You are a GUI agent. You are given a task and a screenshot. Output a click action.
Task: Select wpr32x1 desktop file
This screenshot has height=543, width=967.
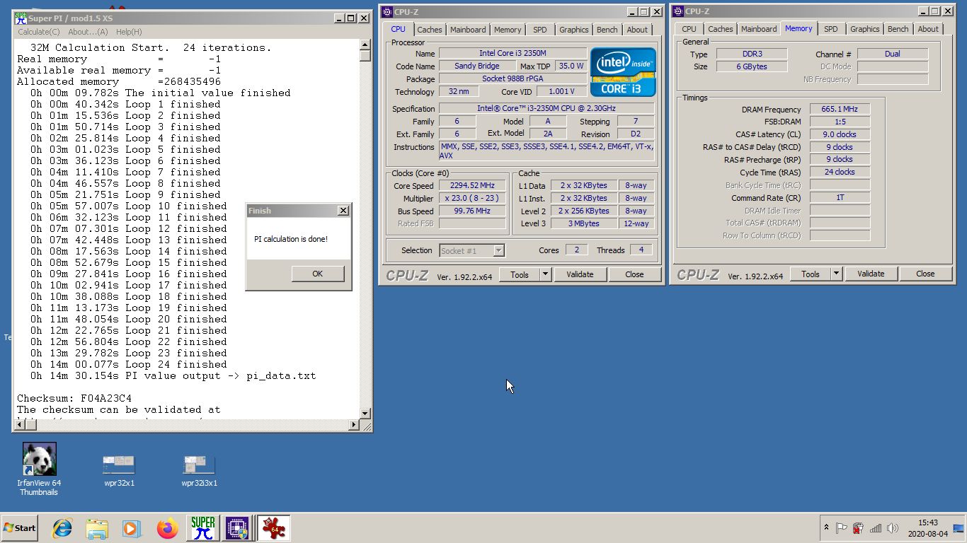pyautogui.click(x=119, y=471)
